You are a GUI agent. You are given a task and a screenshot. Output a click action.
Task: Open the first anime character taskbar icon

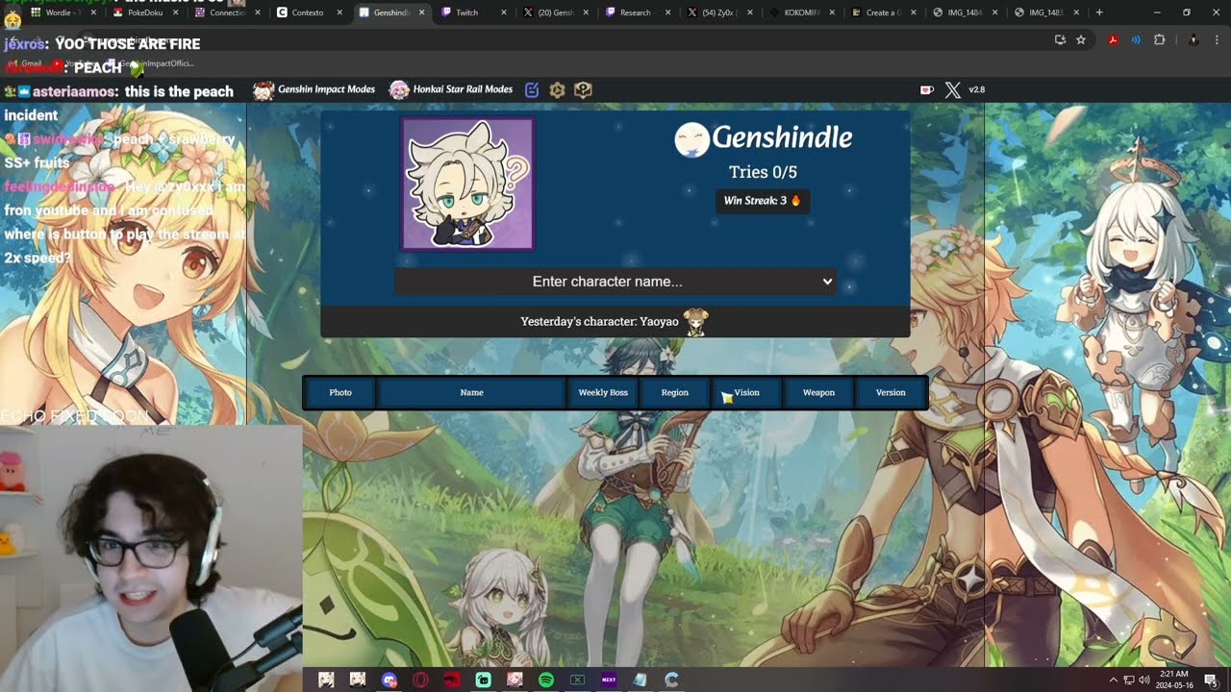click(x=326, y=680)
